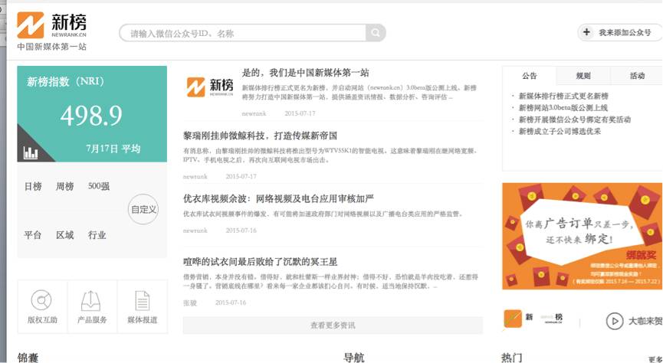Click the search magnifier button
This screenshot has width=663, height=363.
(x=376, y=33)
